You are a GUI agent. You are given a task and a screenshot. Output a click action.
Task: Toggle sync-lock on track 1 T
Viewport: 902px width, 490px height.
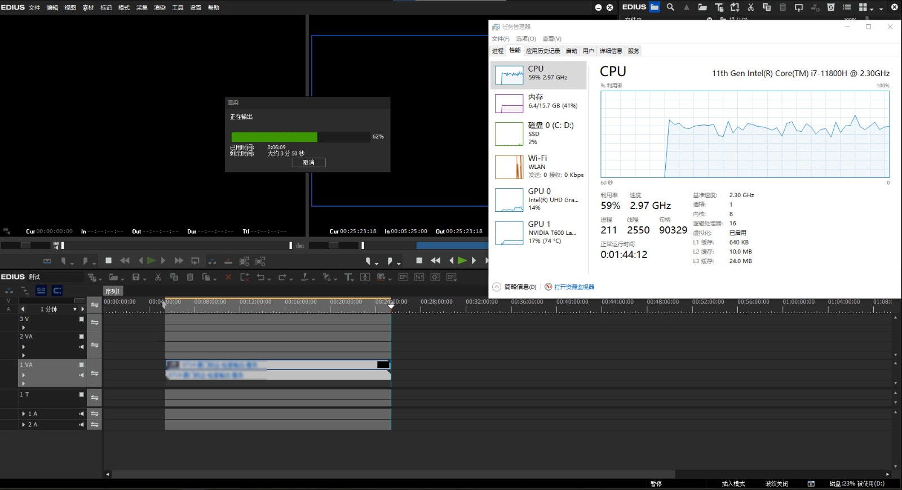[x=95, y=398]
